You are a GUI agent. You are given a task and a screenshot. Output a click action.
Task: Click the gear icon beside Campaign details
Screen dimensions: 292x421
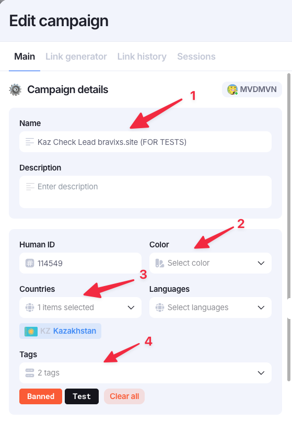[15, 89]
